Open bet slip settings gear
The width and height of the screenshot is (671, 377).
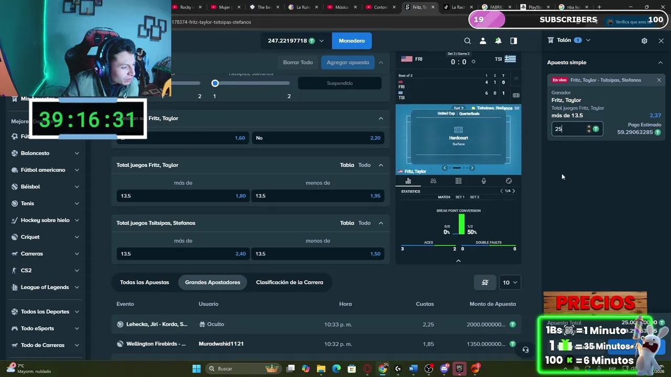click(x=644, y=41)
